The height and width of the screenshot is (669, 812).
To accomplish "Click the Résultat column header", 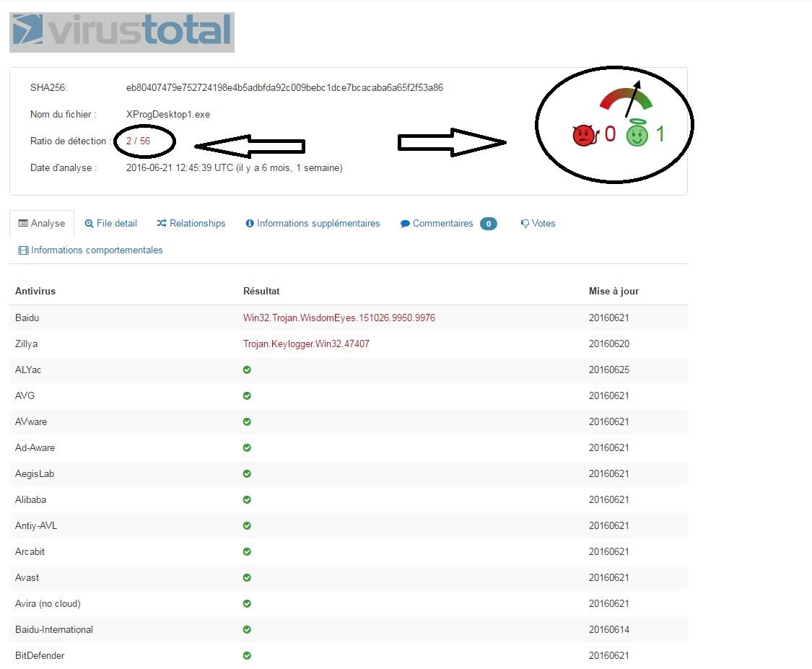I will point(261,291).
